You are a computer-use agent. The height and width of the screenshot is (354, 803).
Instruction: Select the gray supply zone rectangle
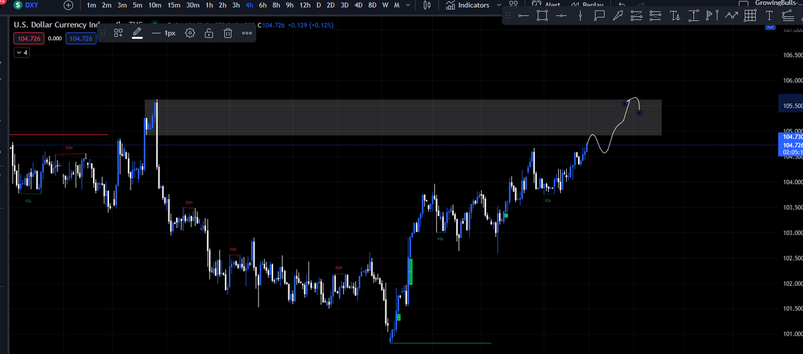403,118
